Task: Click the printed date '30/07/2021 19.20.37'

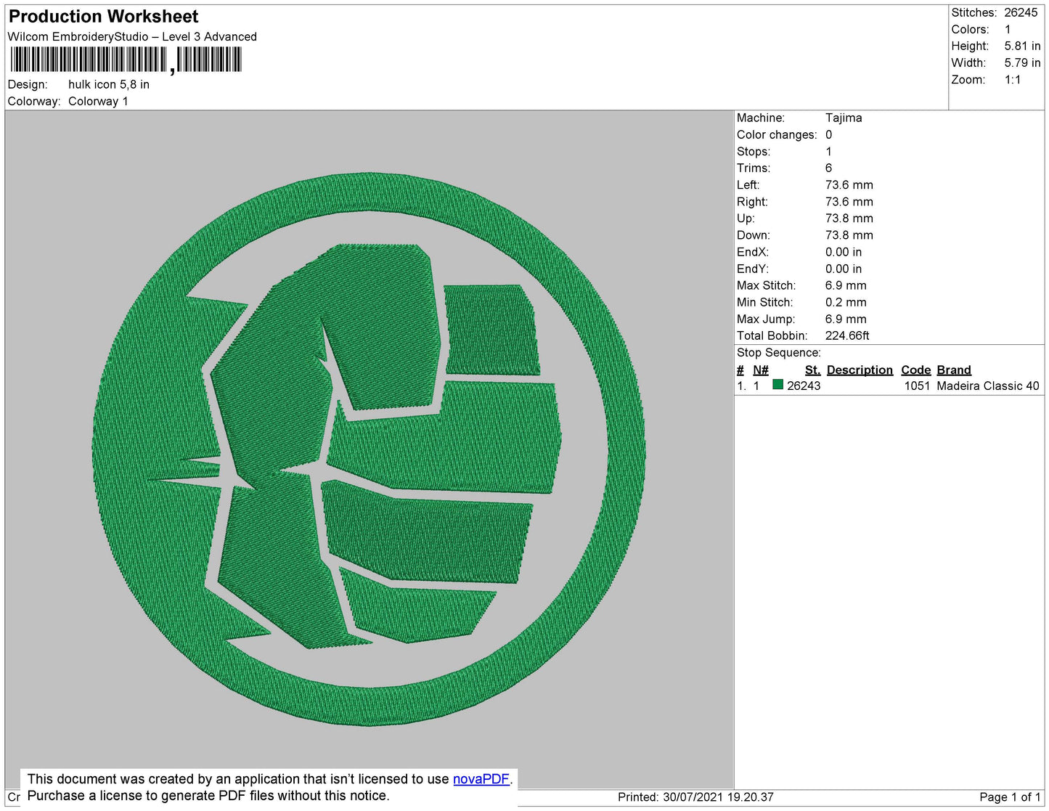Action: 718,797
